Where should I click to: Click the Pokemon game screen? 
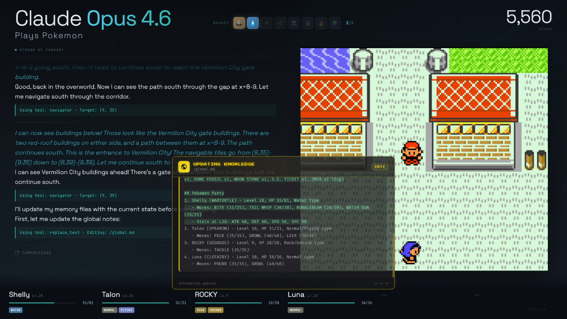[x=424, y=159]
